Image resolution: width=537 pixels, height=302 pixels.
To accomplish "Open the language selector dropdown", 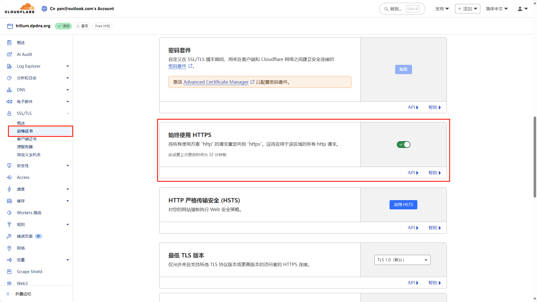I will pyautogui.click(x=497, y=9).
